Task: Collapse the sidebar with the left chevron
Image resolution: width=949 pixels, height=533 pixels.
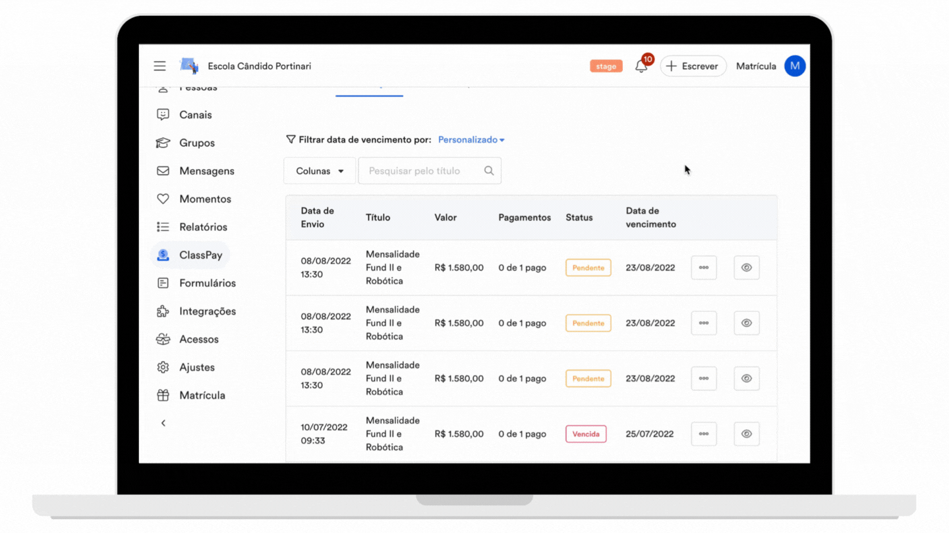Action: [163, 423]
